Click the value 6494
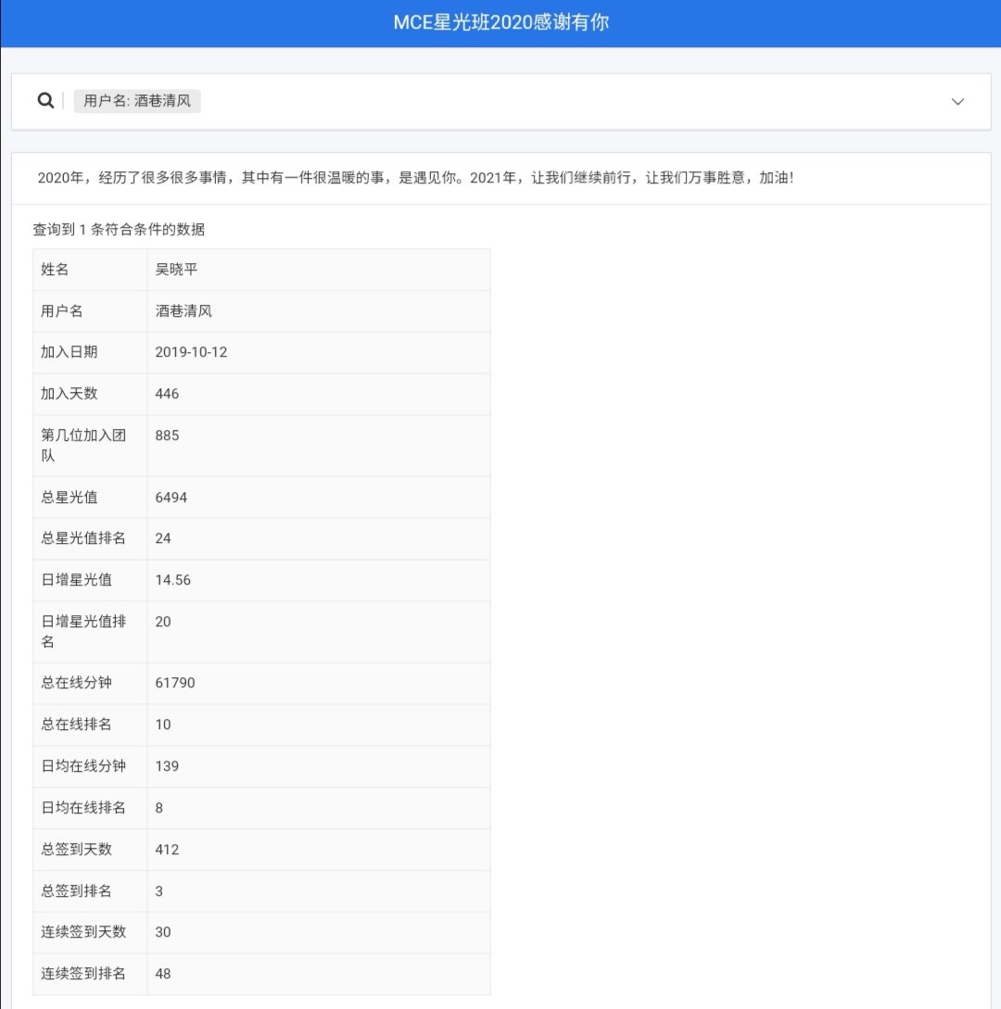 (171, 498)
